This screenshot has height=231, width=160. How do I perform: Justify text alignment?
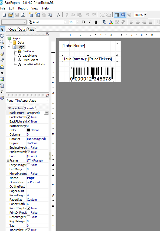[150, 22]
